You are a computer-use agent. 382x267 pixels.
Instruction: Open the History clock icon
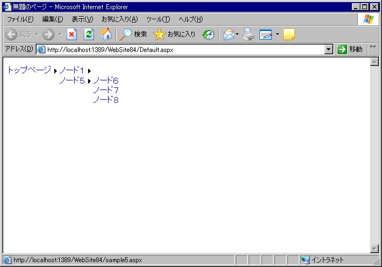(208, 34)
